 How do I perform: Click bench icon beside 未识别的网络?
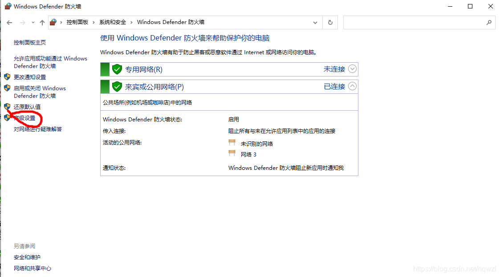232,142
